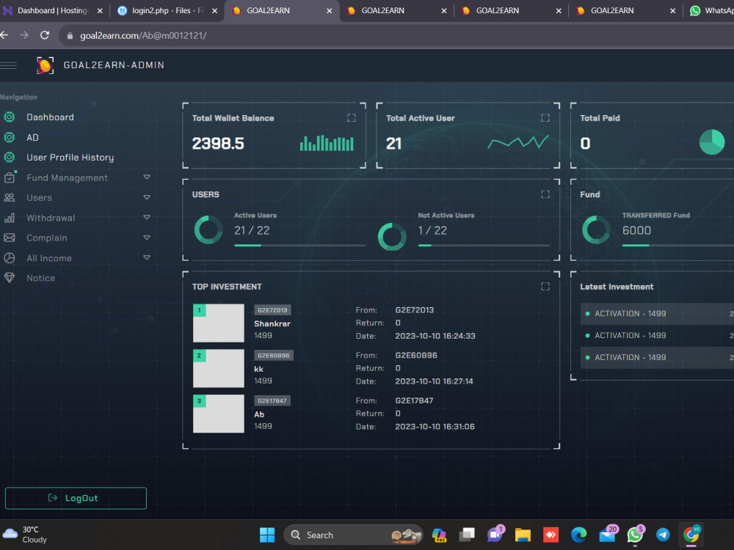Click the Total Paid pie chart
734x550 pixels.
712,142
